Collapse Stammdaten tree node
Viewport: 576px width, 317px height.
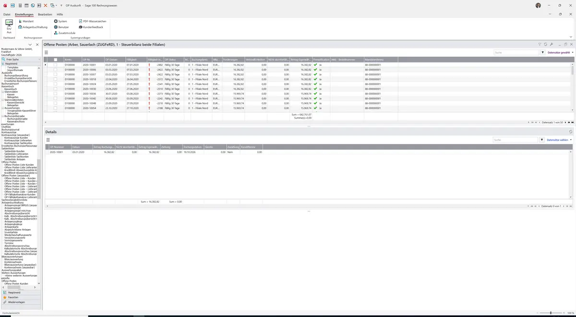[2, 91]
